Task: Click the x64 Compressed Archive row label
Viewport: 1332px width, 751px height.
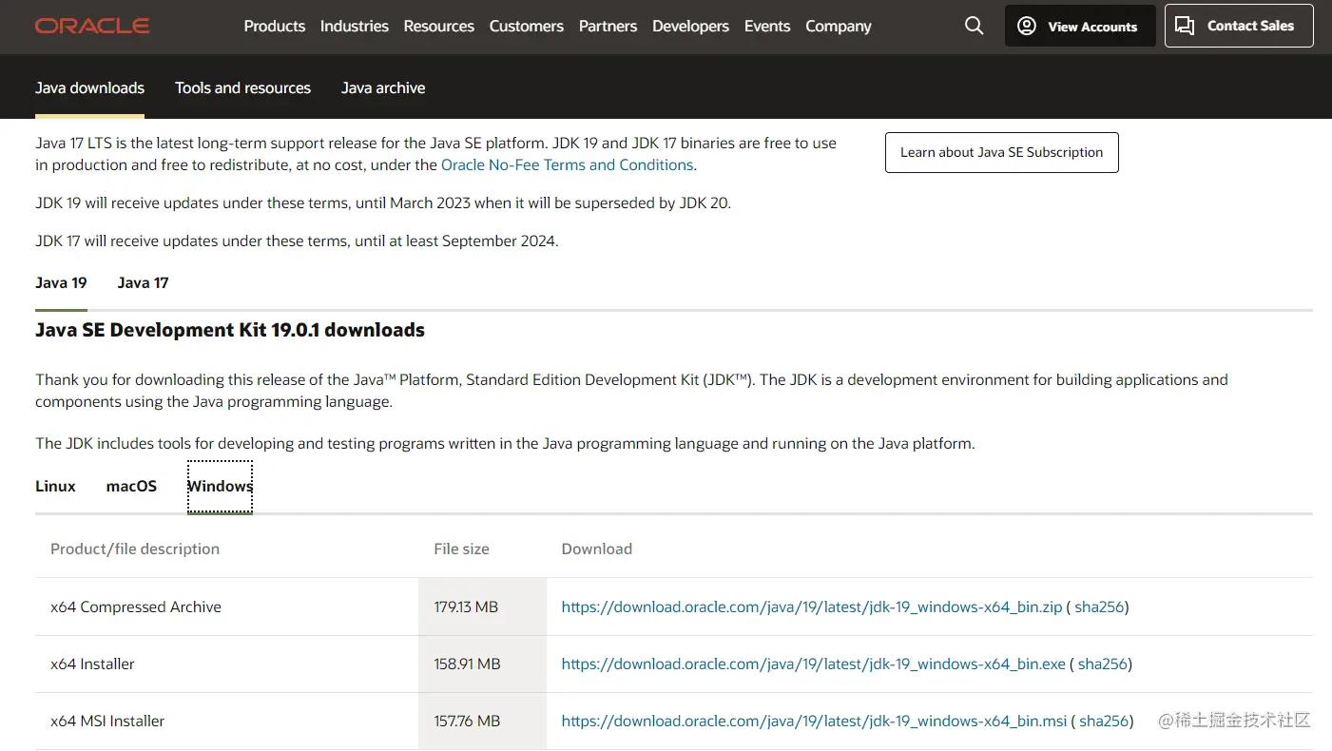Action: tap(136, 607)
